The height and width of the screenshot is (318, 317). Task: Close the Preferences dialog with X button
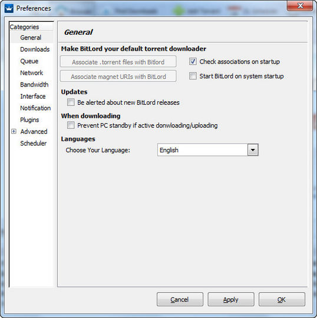tap(300, 5)
